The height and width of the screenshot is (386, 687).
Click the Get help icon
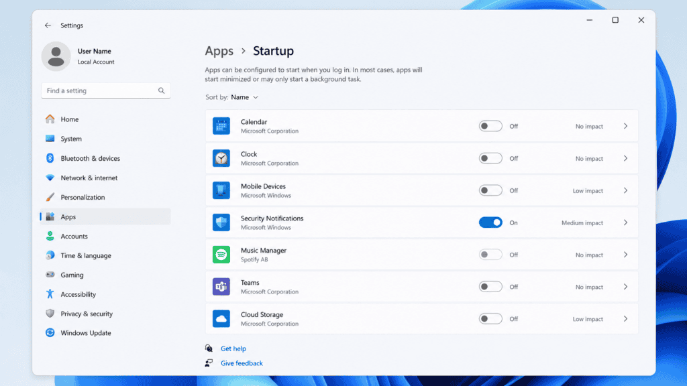209,348
